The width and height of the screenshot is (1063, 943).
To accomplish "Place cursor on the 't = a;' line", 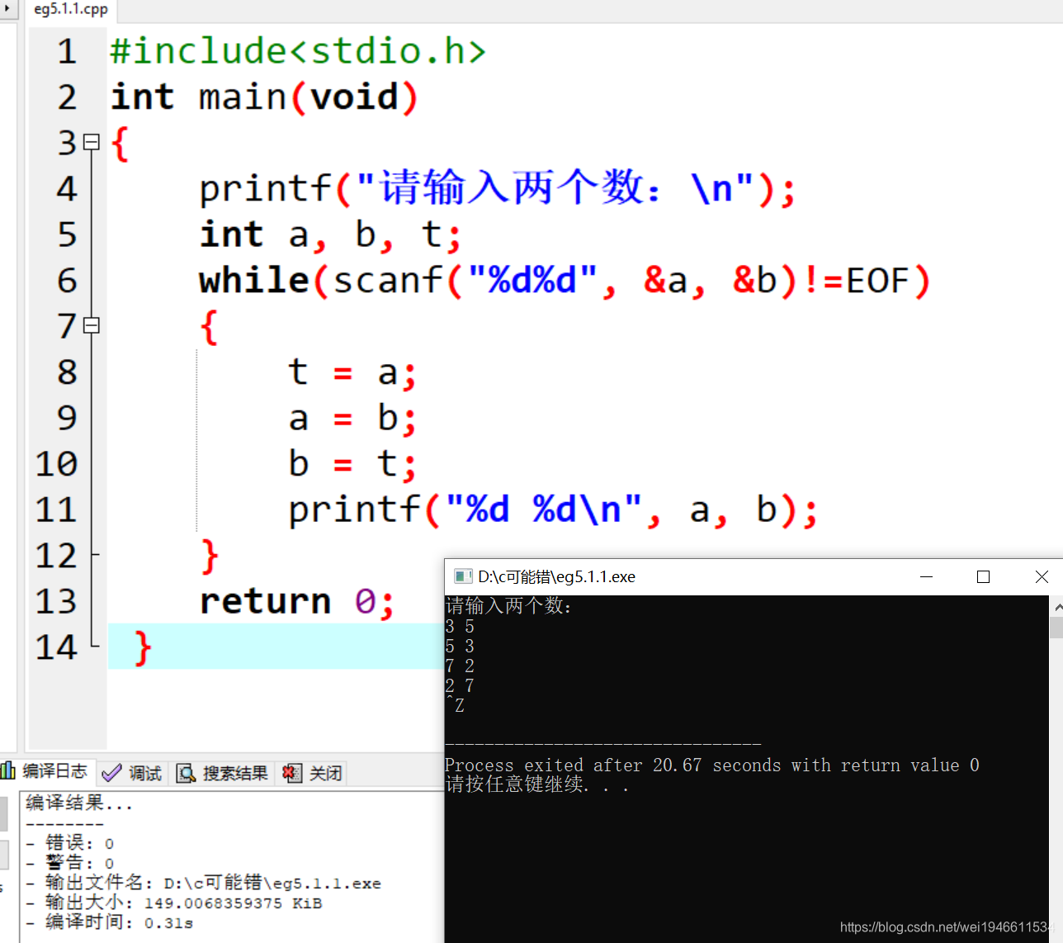I will 352,372.
